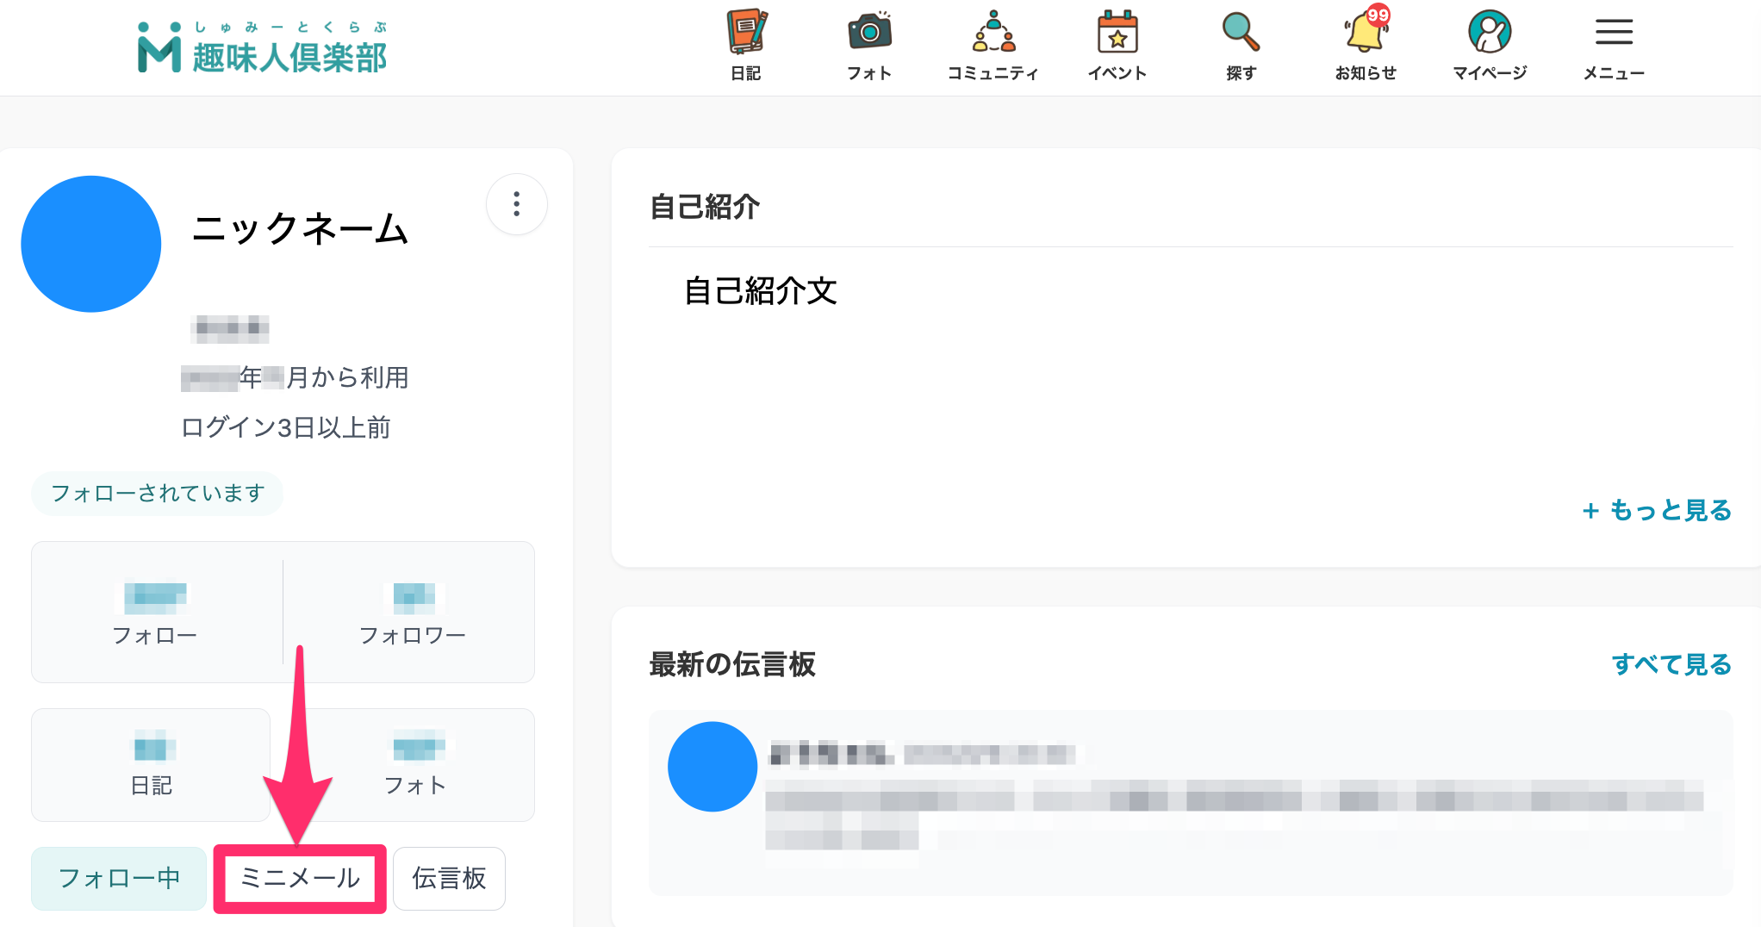Go to マイページ profile icon
This screenshot has height=927, width=1761.
[1490, 47]
